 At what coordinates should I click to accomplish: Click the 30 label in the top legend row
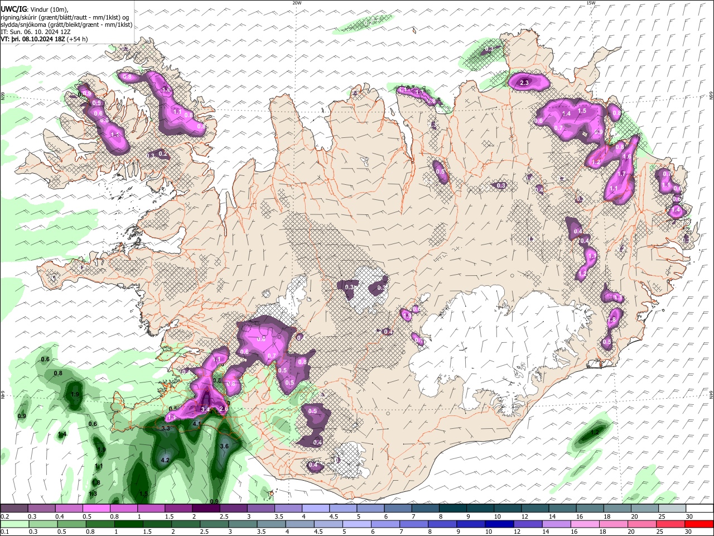point(689,516)
